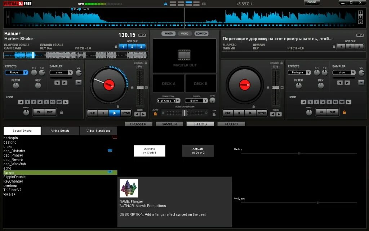Trigger left deck hot cue 3
This screenshot has width=369, height=231.
click(141, 47)
